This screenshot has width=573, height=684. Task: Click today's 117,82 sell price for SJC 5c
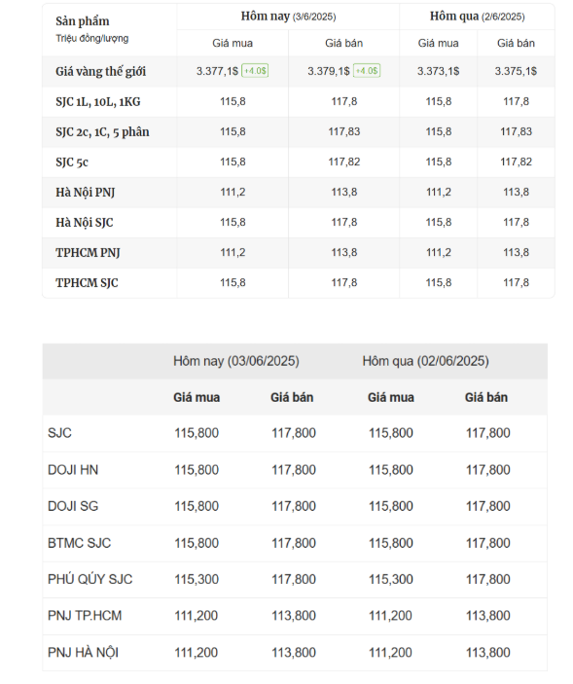pyautogui.click(x=344, y=162)
